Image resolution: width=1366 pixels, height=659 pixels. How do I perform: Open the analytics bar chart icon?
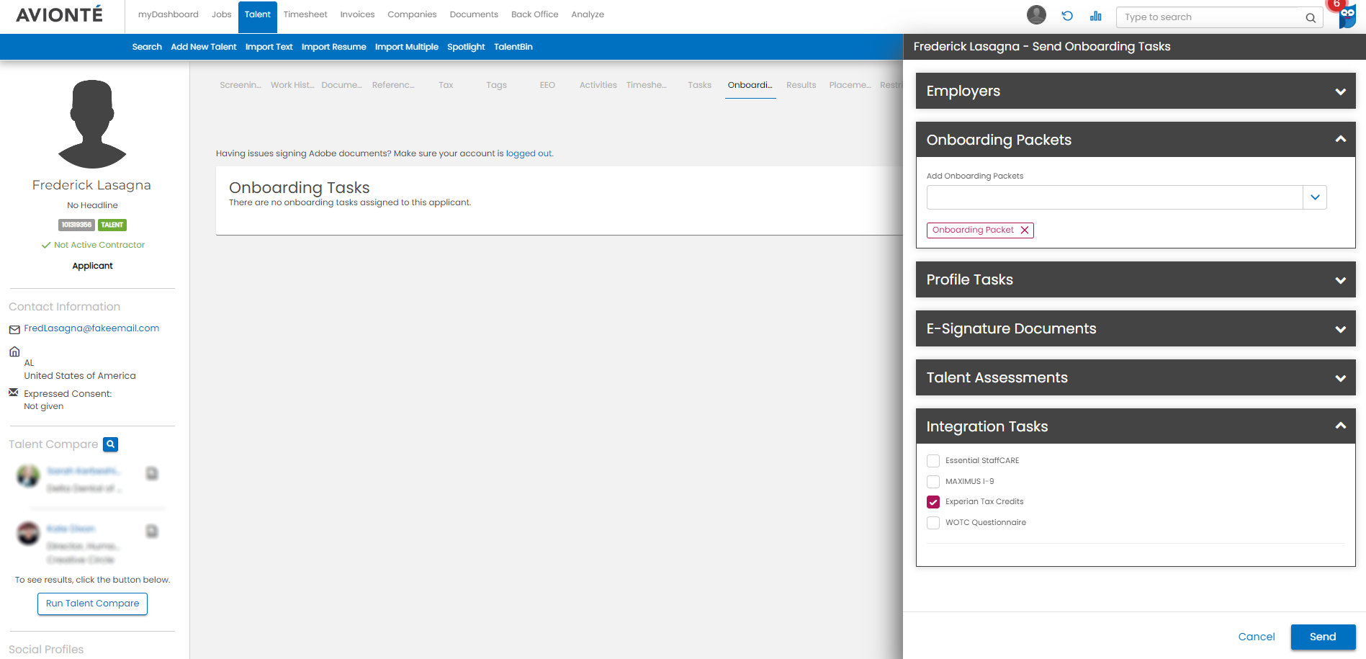point(1095,15)
